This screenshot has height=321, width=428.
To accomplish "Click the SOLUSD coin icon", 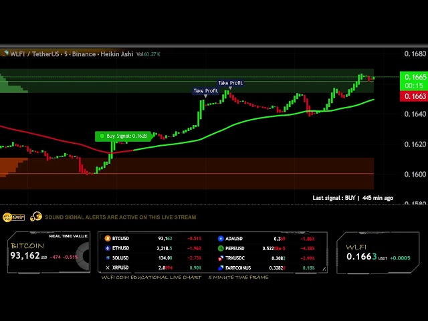I will (x=108, y=257).
